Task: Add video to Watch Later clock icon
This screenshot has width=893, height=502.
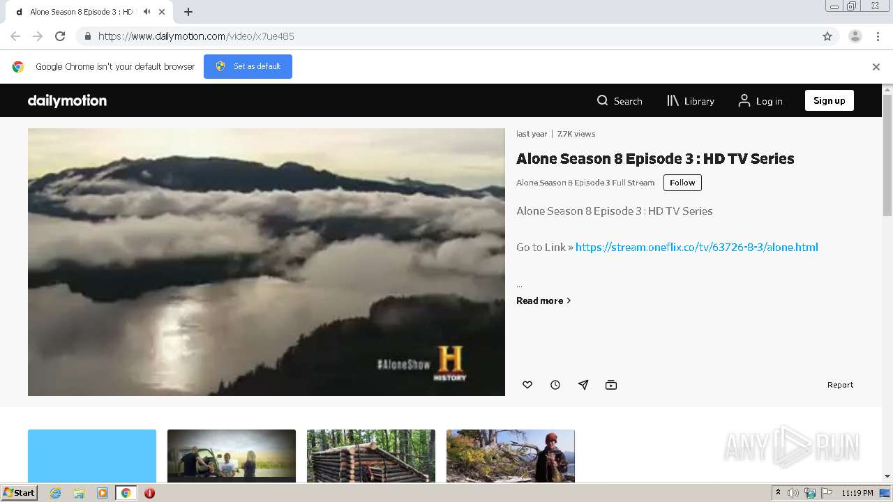Action: coord(555,385)
